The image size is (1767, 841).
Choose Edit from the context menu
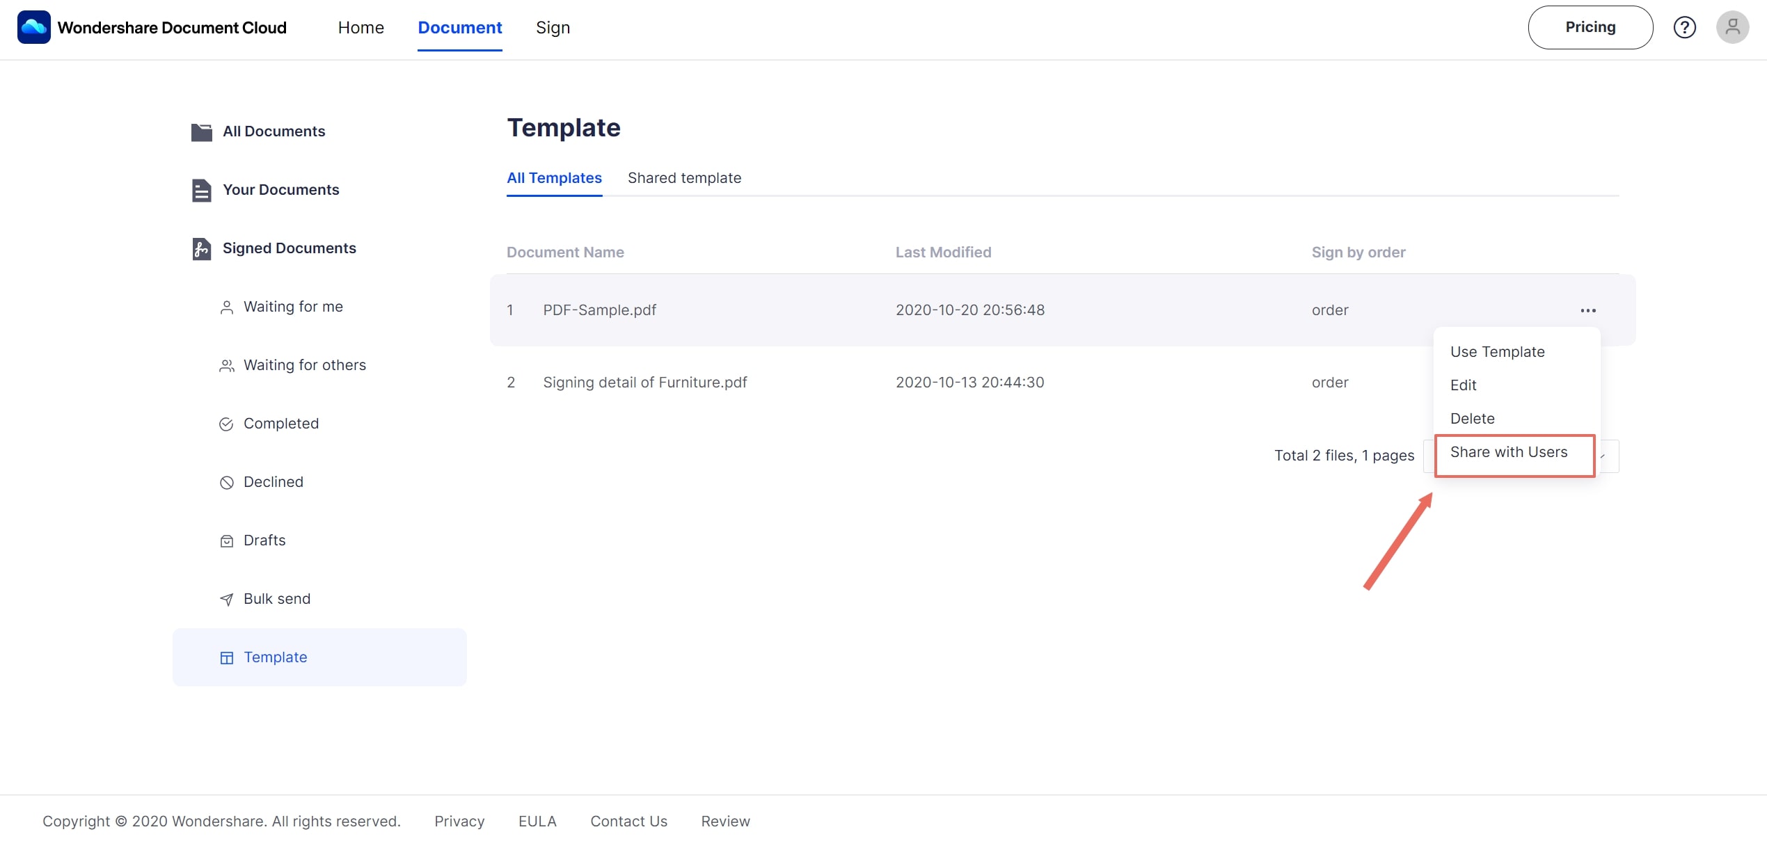(1464, 385)
